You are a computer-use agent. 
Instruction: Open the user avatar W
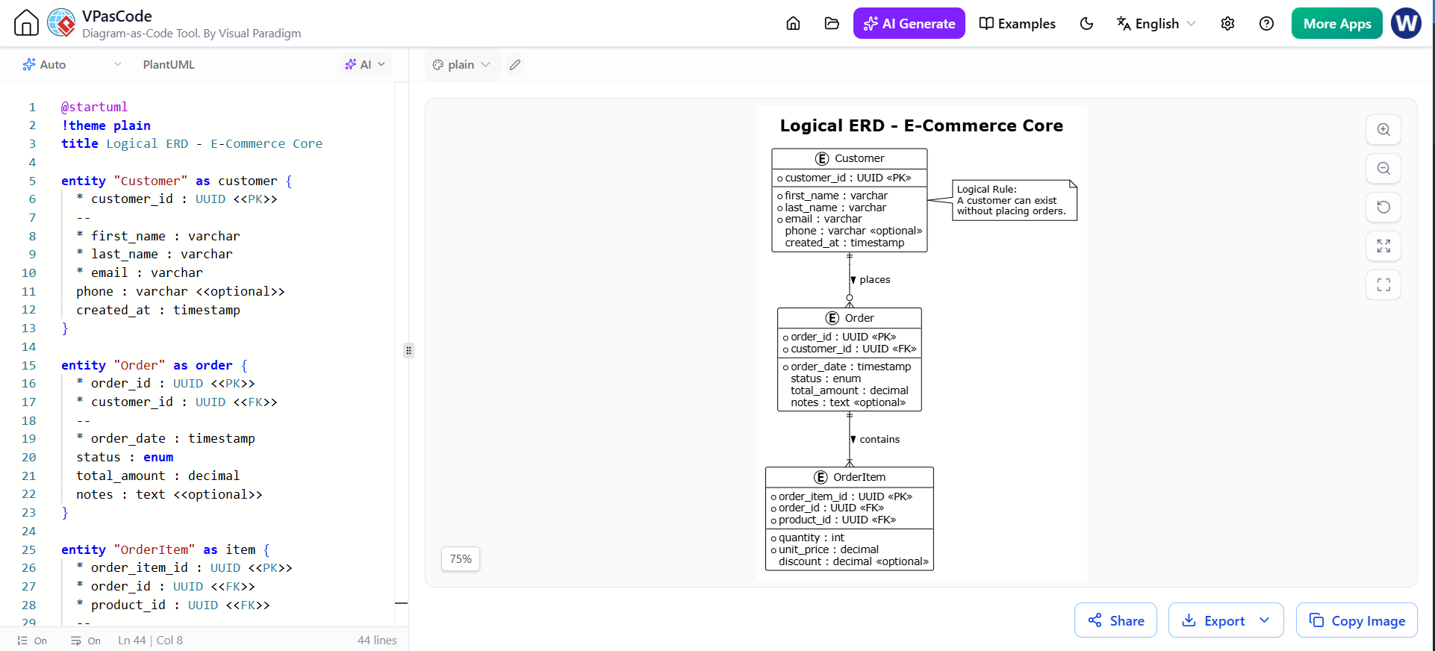point(1406,23)
